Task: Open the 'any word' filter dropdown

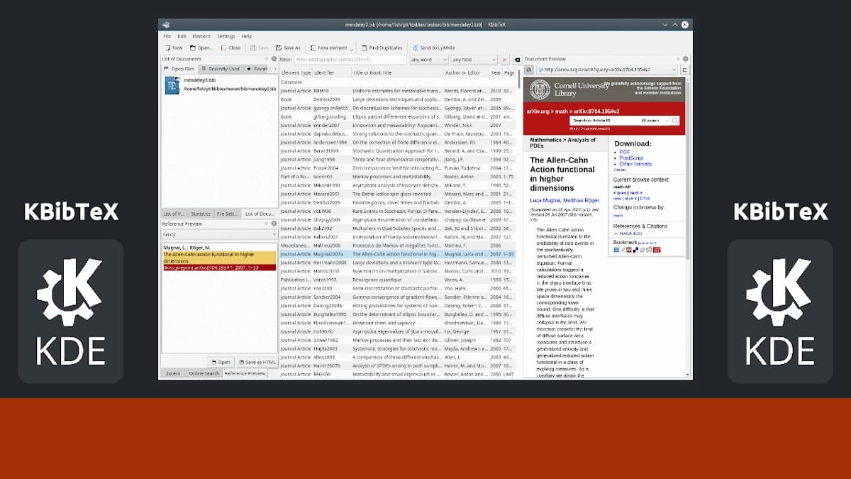Action: [x=428, y=60]
